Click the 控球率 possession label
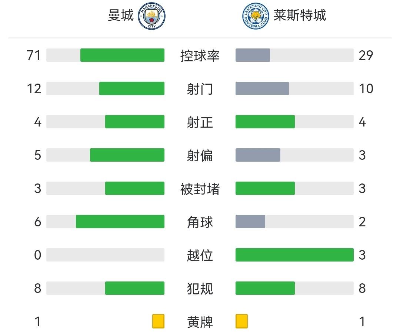Screen dimensions: 400x334 coord(200,55)
